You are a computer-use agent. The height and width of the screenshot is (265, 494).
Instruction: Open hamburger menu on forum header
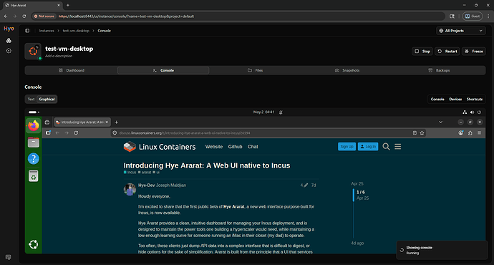(x=398, y=147)
